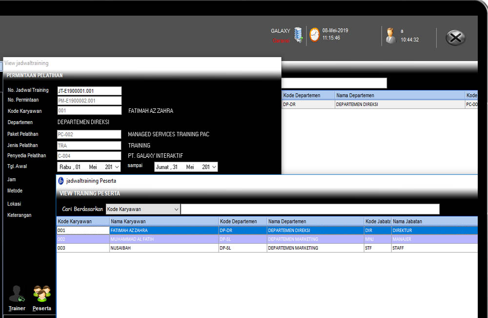Click the Trainer icon
This screenshot has height=318, width=488.
tap(17, 294)
